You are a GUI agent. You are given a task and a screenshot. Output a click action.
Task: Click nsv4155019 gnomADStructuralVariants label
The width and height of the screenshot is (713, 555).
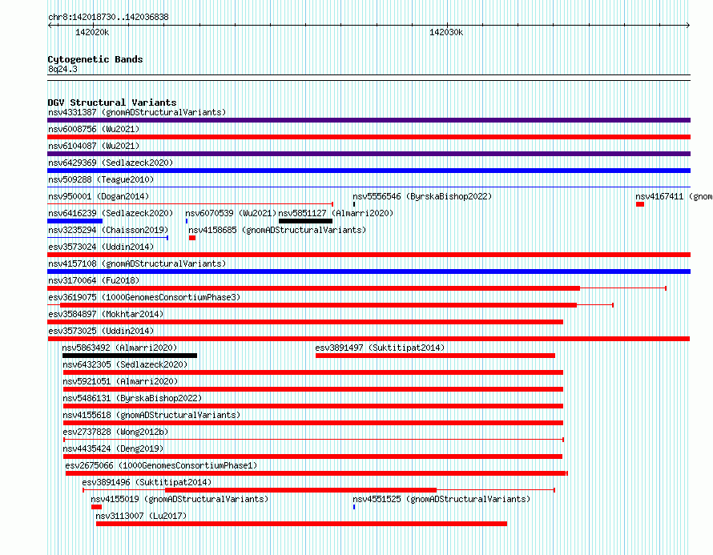[179, 499]
